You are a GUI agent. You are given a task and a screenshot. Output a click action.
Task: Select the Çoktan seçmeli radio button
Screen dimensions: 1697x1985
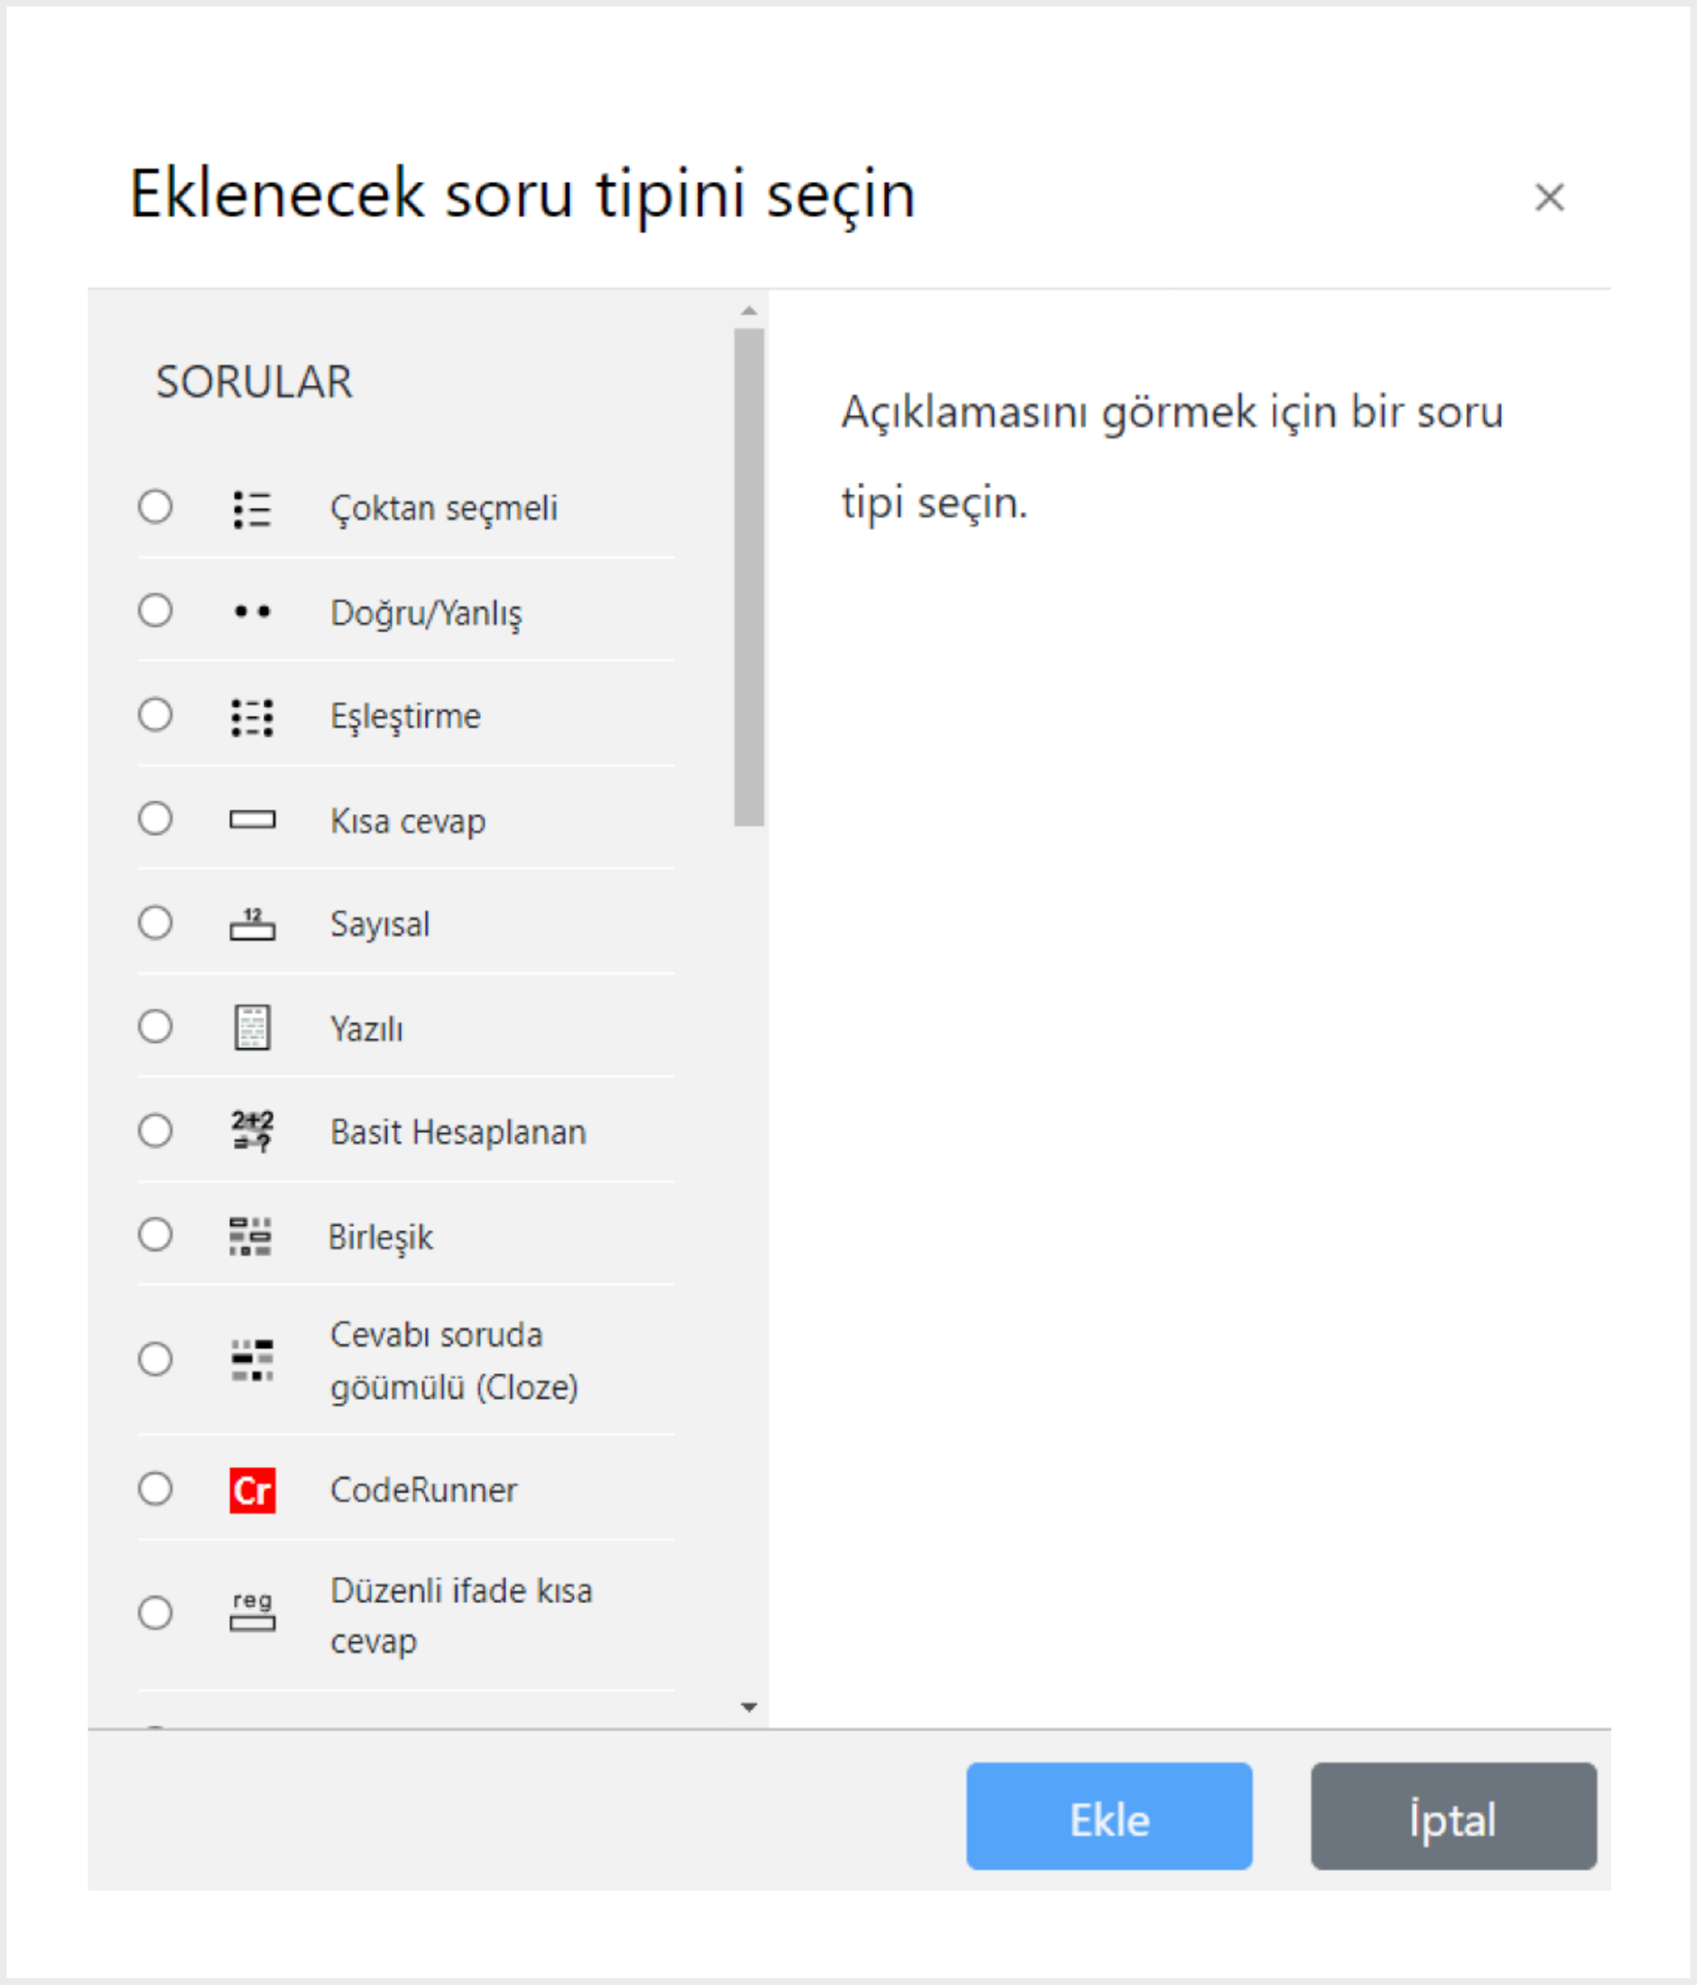[x=156, y=506]
